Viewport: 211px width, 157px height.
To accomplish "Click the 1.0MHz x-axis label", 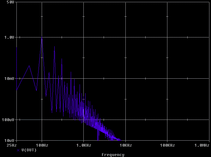I will (202, 145).
